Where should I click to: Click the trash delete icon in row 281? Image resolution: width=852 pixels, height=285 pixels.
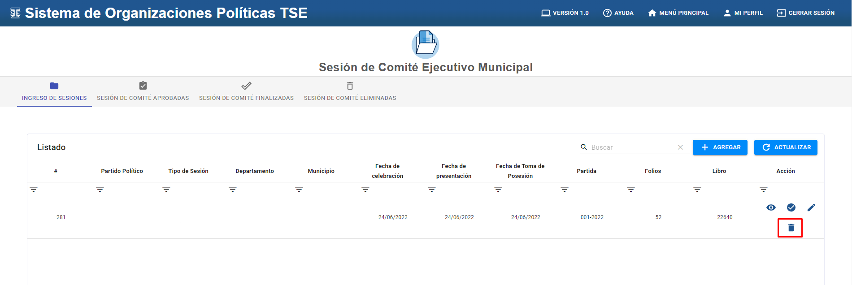(791, 228)
